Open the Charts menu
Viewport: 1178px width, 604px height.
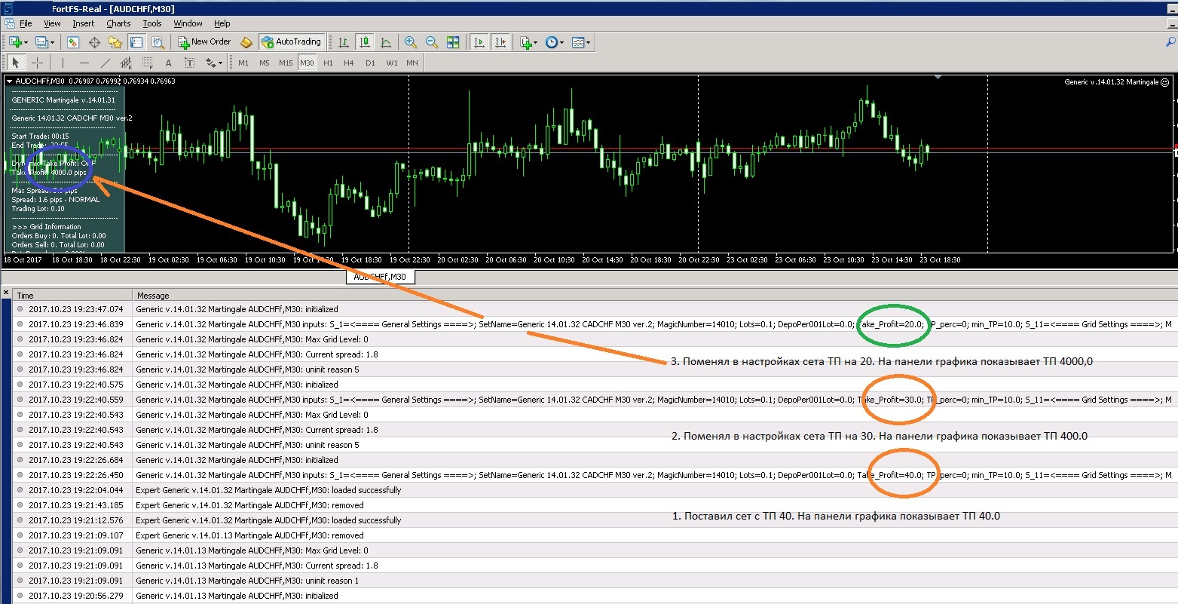[x=118, y=23]
